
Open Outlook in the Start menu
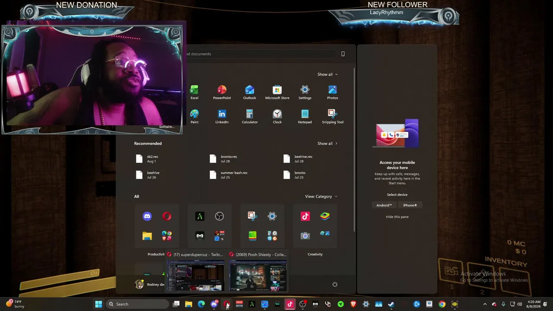[x=249, y=92]
